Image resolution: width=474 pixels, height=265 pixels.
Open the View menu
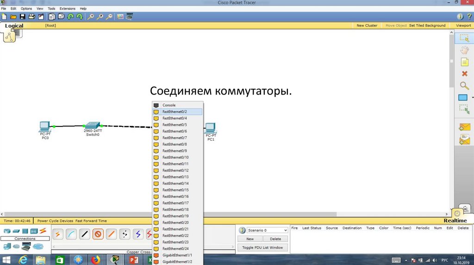pyautogui.click(x=40, y=8)
